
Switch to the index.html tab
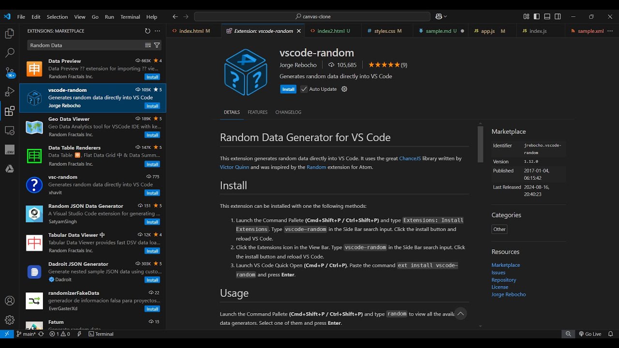[x=191, y=31]
